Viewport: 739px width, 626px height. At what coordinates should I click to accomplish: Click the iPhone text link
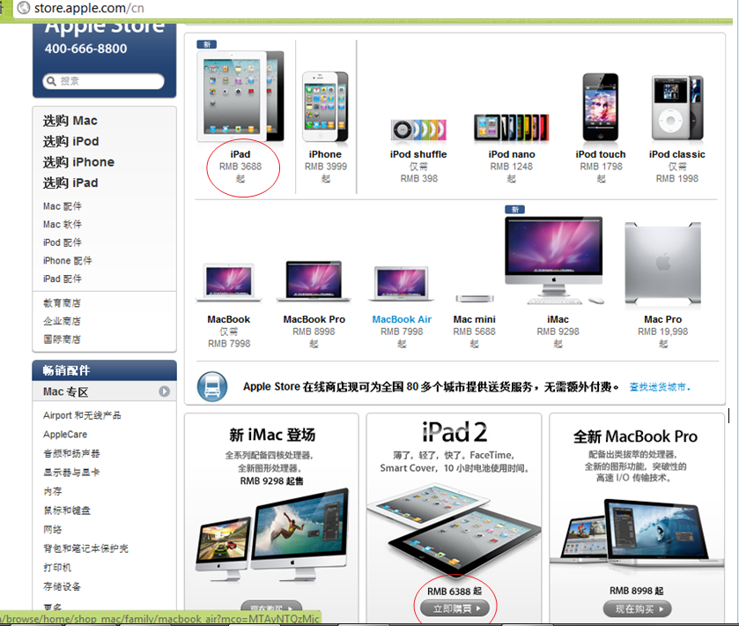click(325, 154)
